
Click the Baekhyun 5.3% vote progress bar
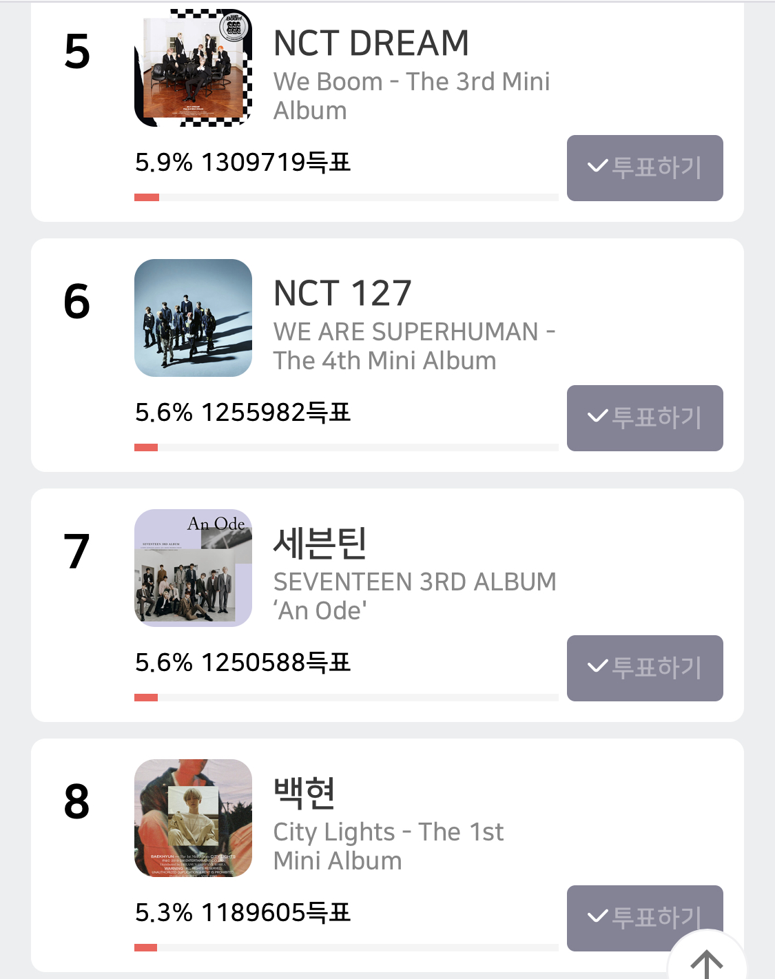click(x=346, y=948)
